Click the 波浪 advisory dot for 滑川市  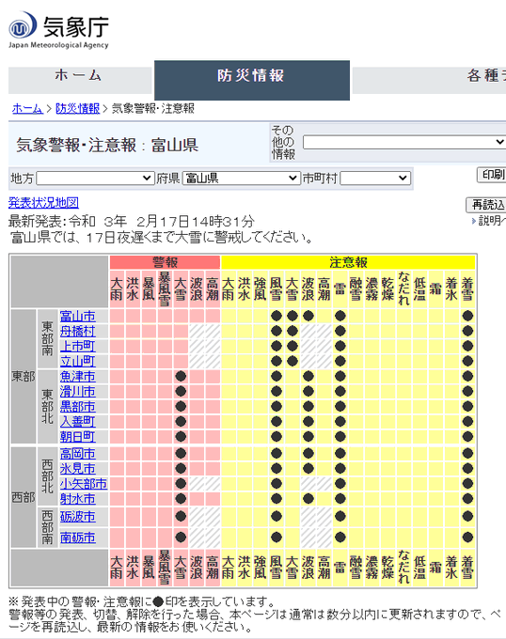[x=308, y=392]
